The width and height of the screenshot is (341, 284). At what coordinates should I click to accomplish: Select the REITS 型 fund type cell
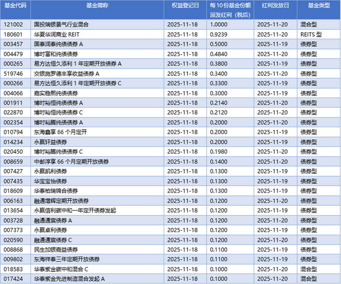(311, 34)
